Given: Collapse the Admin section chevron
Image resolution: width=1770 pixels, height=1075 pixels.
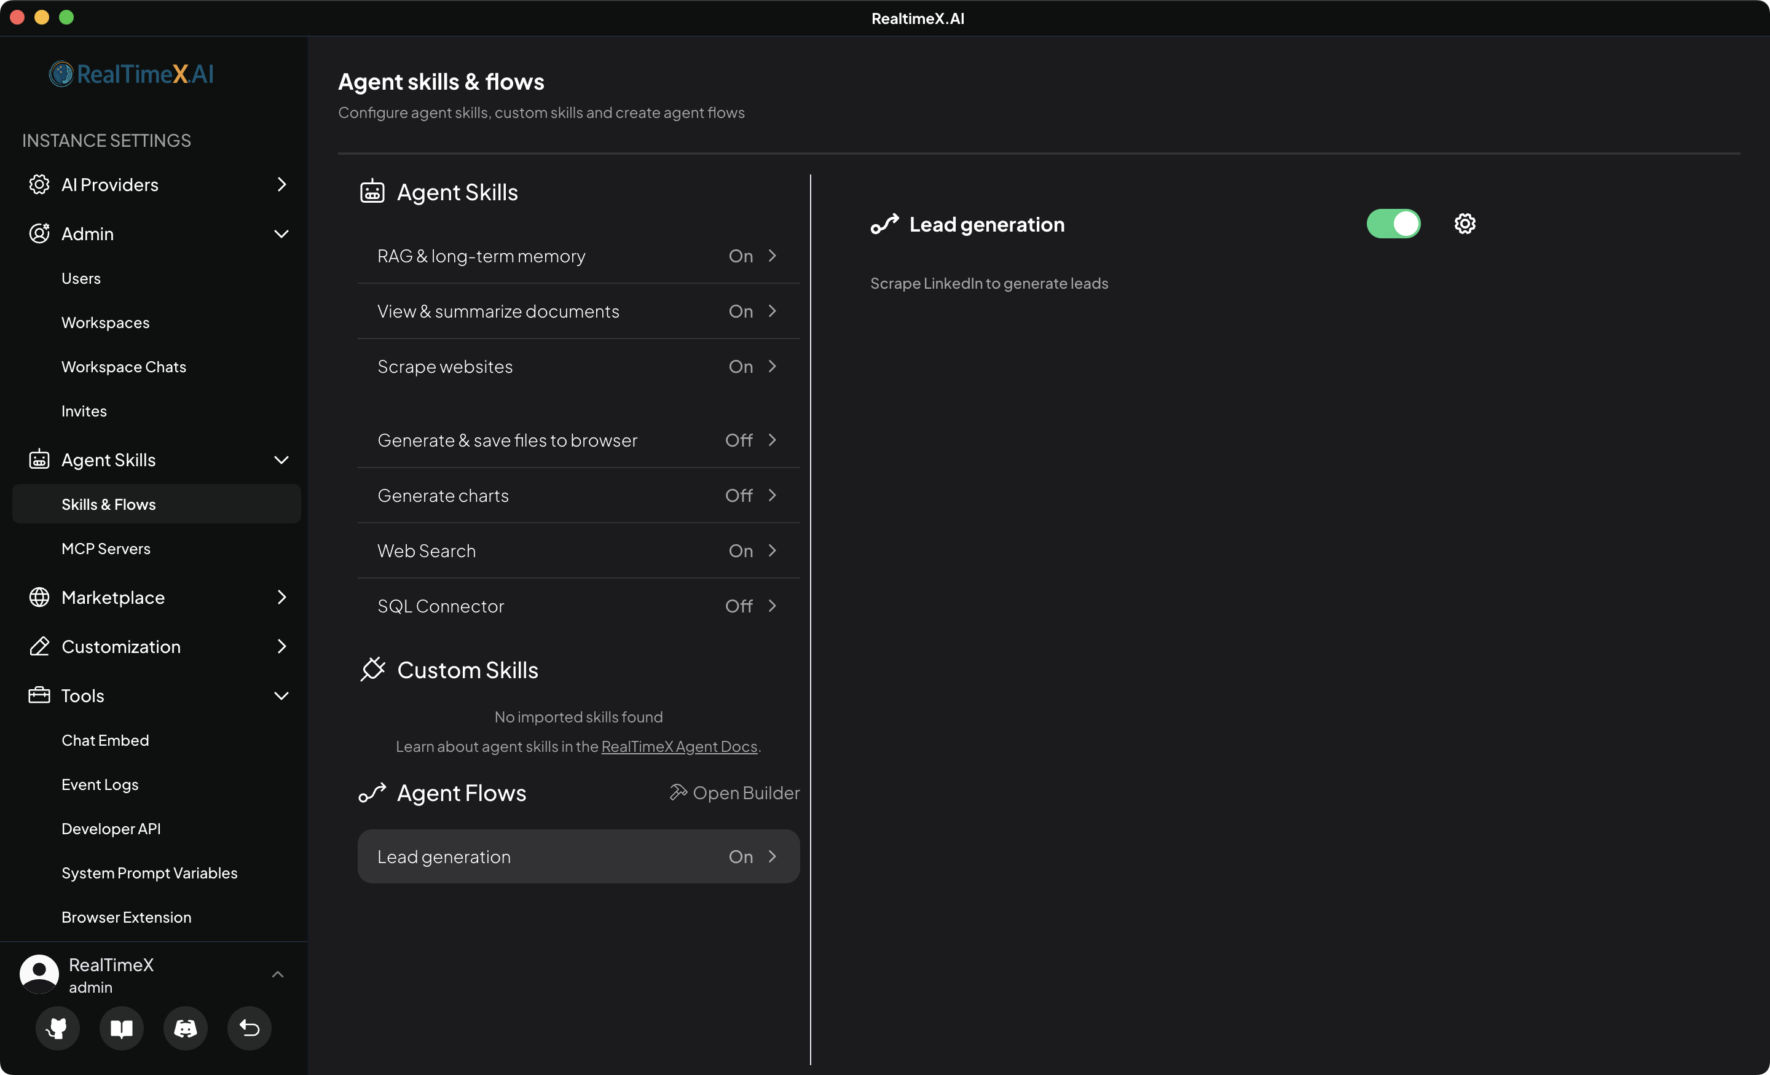Looking at the screenshot, I should 281,234.
